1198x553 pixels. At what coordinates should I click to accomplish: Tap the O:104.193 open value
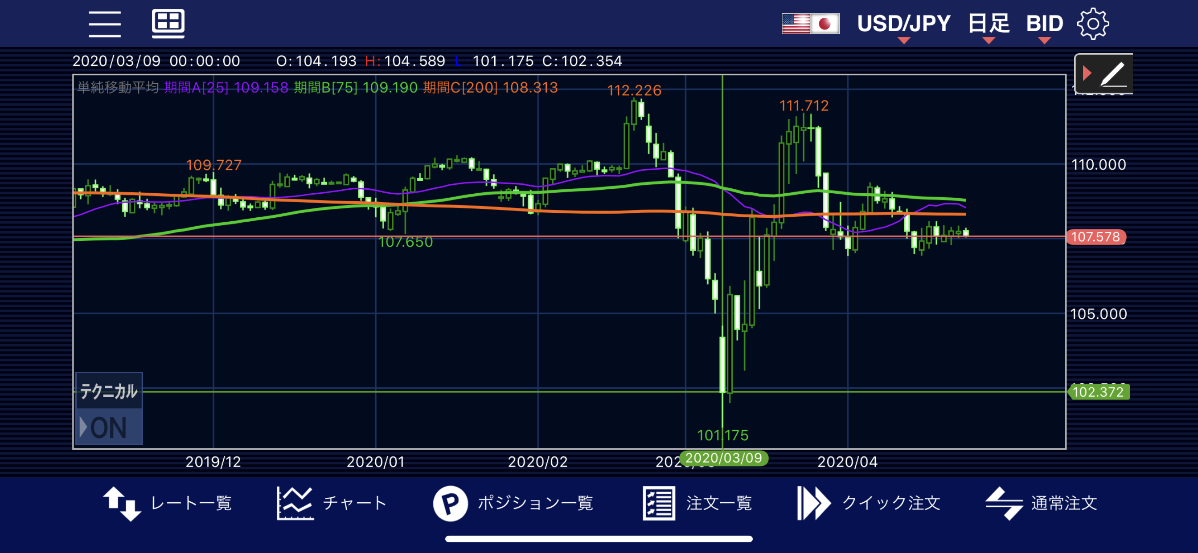click(316, 61)
